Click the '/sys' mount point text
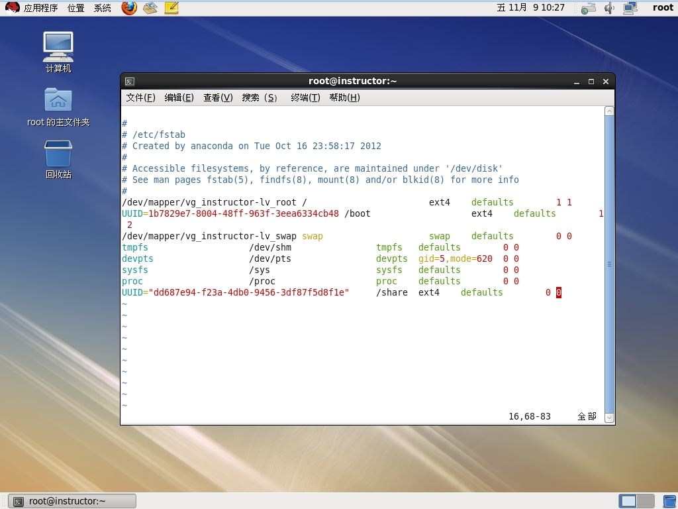The image size is (678, 509). click(x=260, y=270)
